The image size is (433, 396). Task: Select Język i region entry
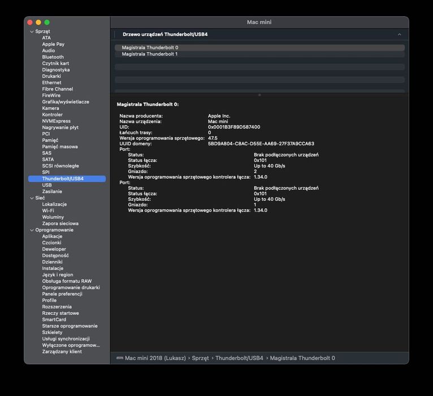58,275
